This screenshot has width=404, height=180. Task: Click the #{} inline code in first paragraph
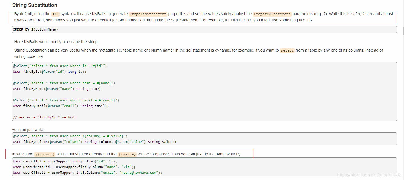(55, 14)
